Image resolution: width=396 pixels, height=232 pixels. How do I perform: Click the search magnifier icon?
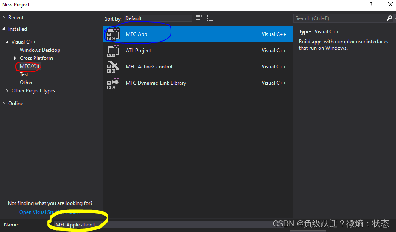(390, 18)
